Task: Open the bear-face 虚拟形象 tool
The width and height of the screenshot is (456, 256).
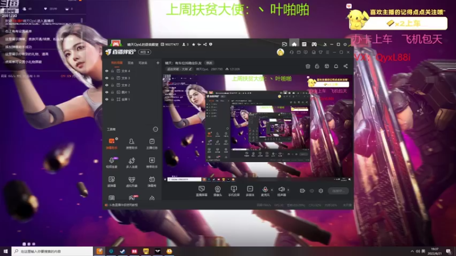Action: 132,181
